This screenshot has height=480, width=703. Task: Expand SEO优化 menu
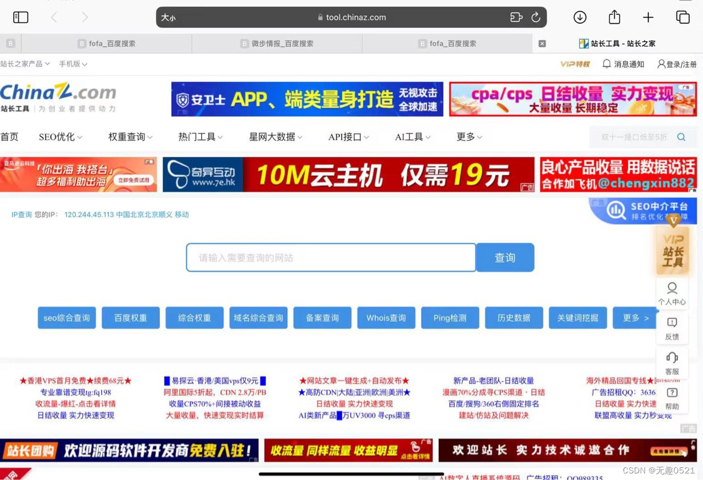(60, 137)
